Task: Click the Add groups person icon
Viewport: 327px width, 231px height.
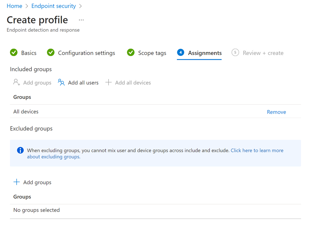Action: point(17,82)
